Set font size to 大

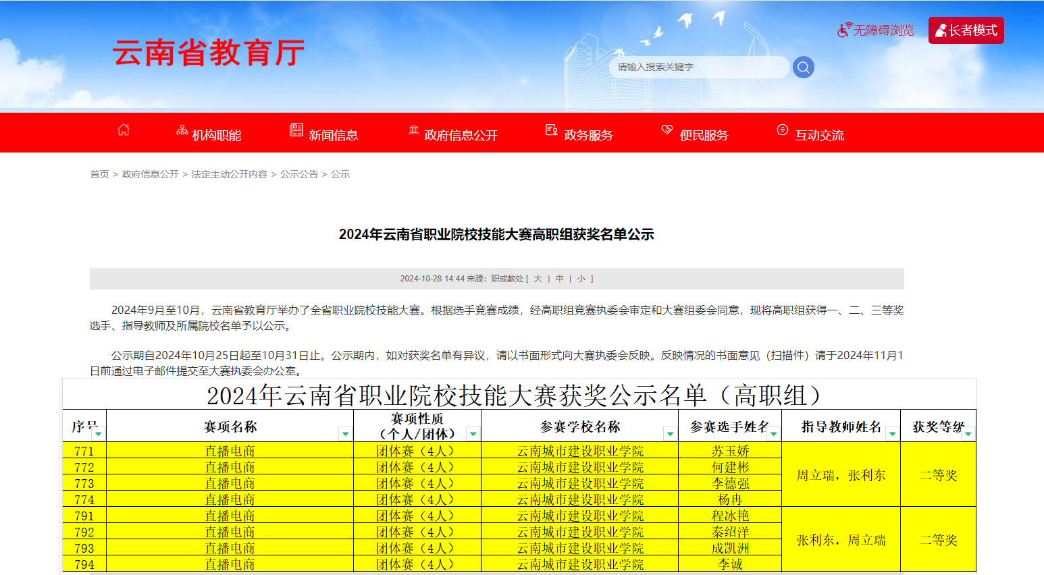coord(538,279)
